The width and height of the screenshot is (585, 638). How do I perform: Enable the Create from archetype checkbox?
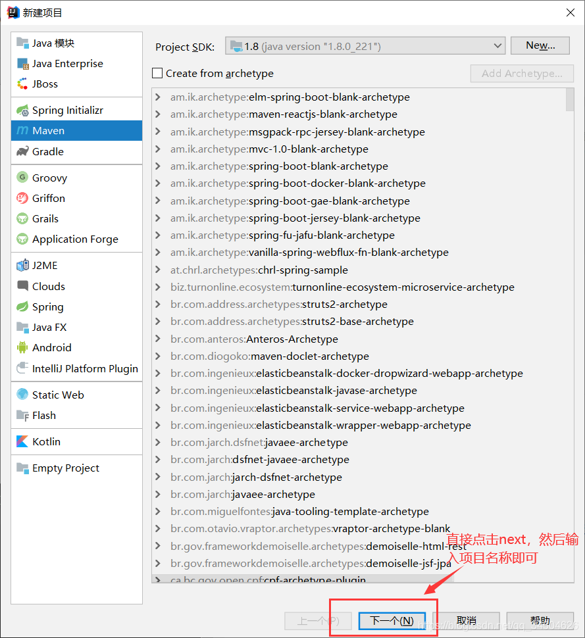point(157,73)
